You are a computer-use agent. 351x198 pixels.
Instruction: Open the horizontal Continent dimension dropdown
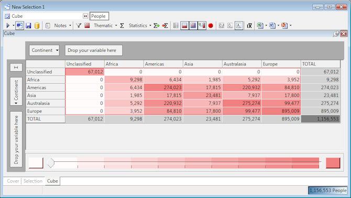[45, 50]
